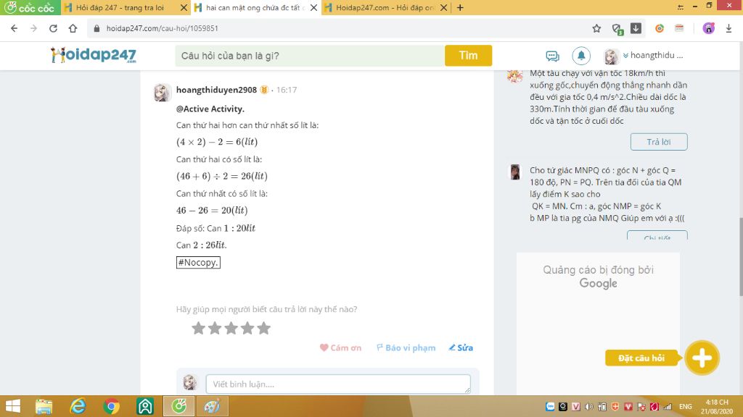The height and width of the screenshot is (417, 743).
Task: Expand hoangthidu account dropdown
Action: 653,55
